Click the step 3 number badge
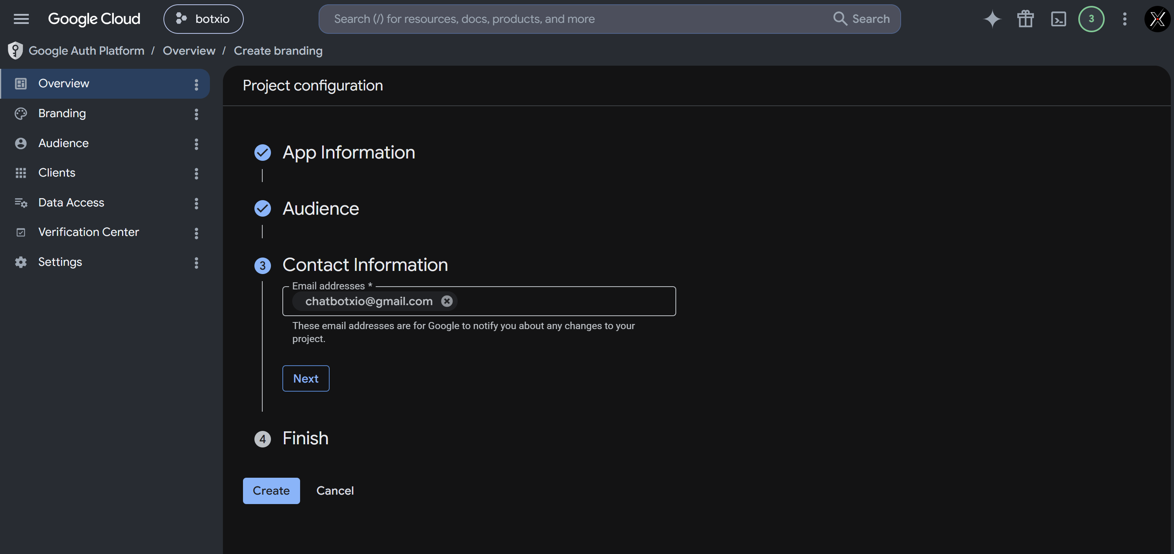The image size is (1174, 554). pos(263,266)
